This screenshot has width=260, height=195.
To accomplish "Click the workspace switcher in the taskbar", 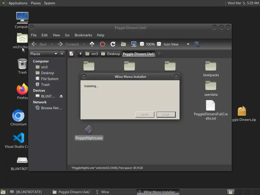I will [x=231, y=192].
